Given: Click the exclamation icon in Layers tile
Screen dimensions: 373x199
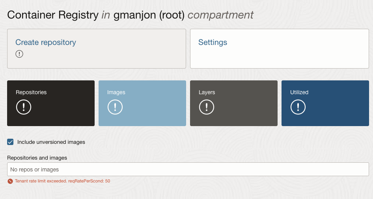Looking at the screenshot, I should (x=207, y=107).
